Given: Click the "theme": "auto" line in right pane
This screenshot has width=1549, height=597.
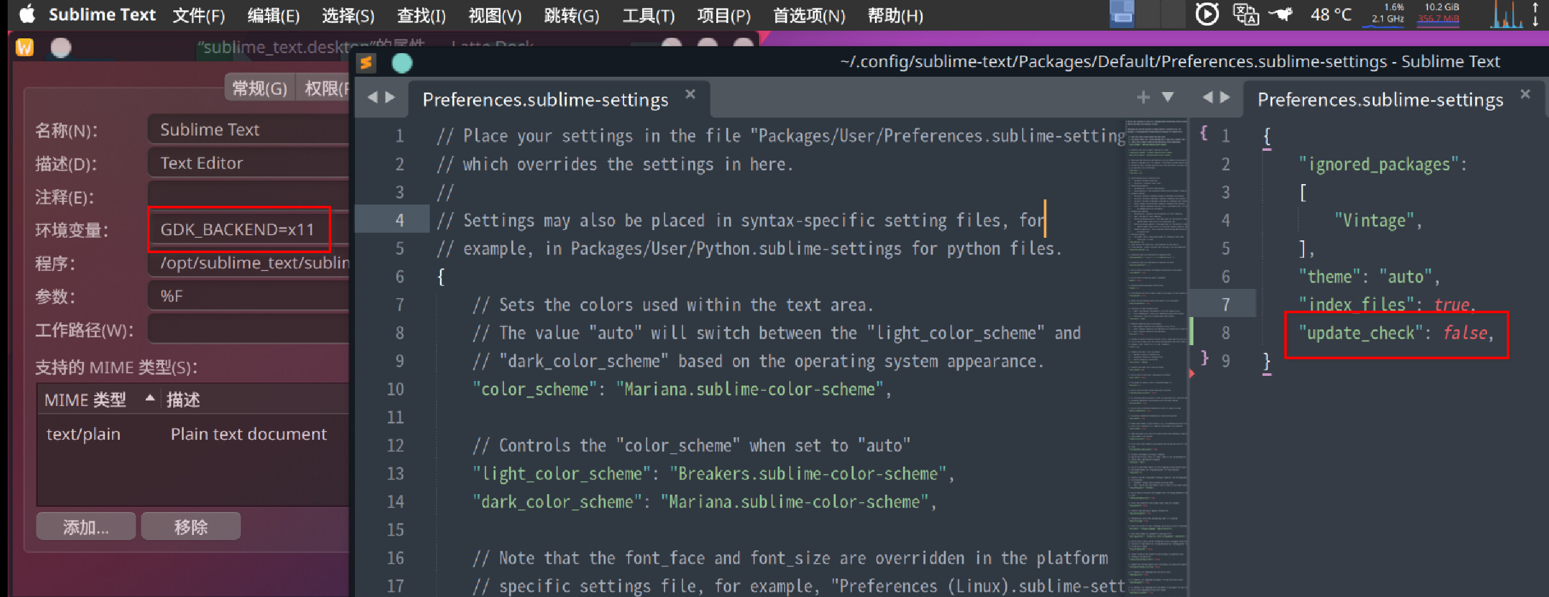Looking at the screenshot, I should [1369, 277].
